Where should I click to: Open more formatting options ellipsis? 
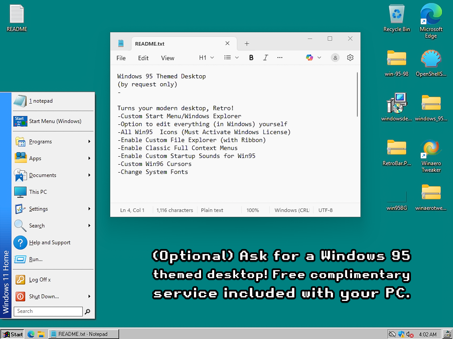pyautogui.click(x=280, y=58)
